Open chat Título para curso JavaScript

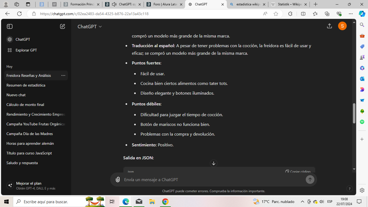pyautogui.click(x=36, y=153)
